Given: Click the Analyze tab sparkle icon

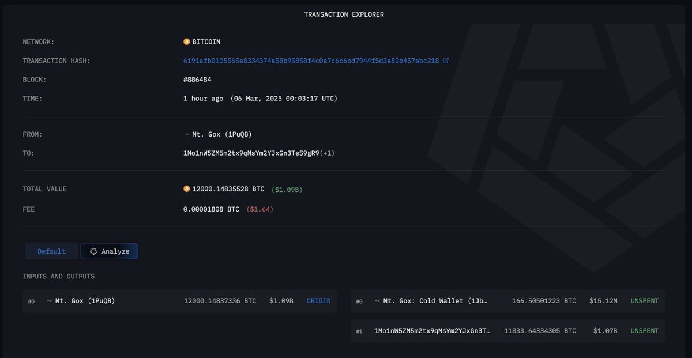Looking at the screenshot, I should [93, 251].
